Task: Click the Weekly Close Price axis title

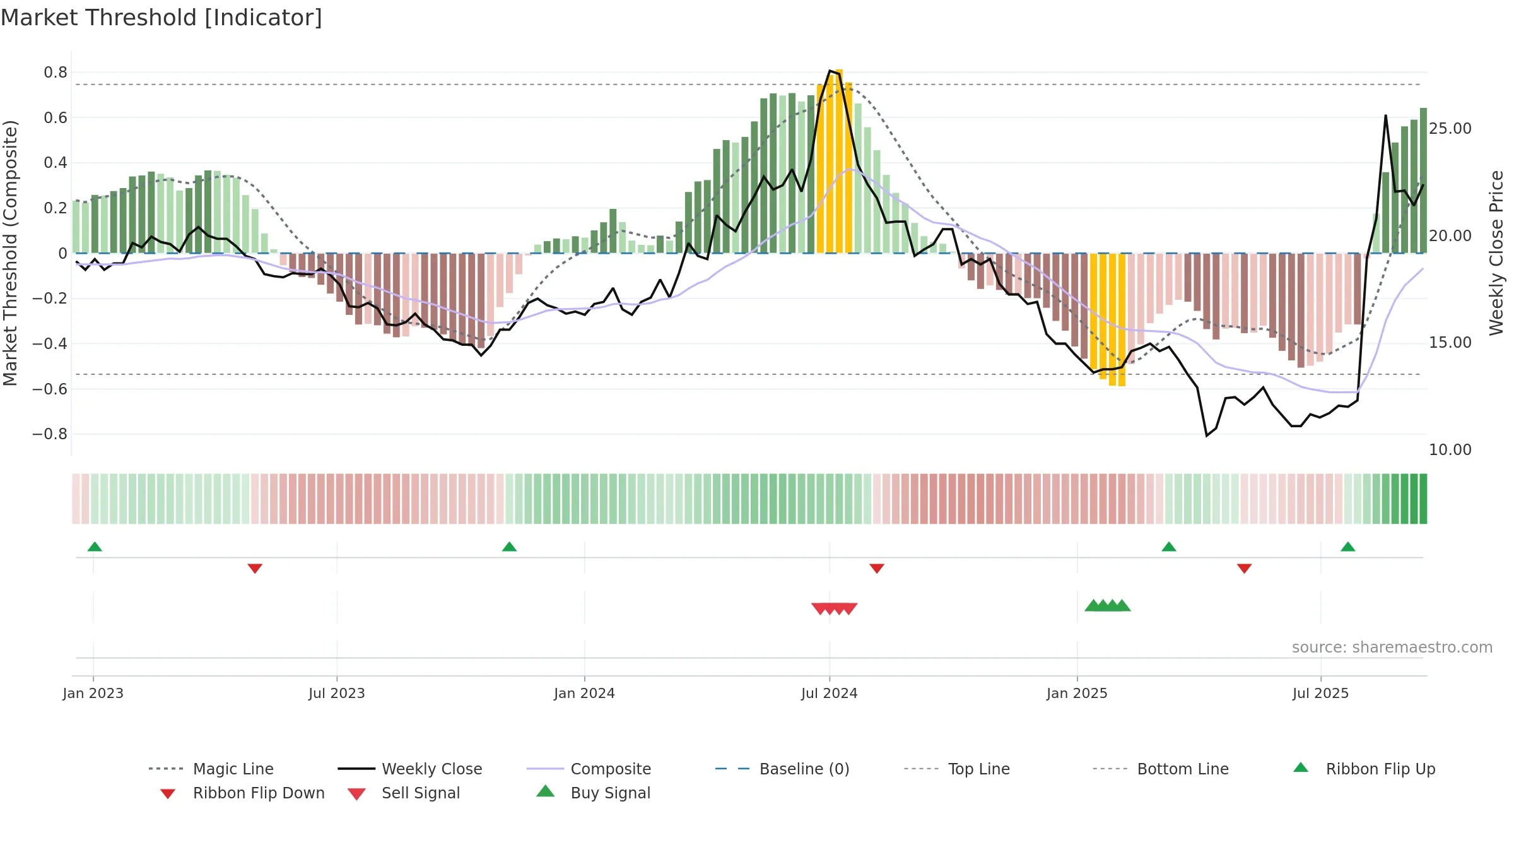Action: 1496,253
